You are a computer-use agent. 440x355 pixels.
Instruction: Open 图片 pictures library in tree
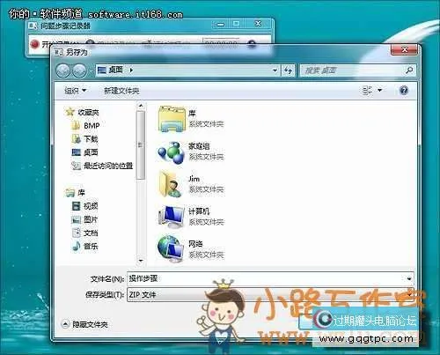tap(85, 219)
